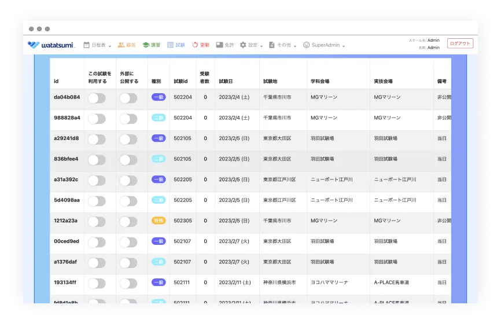Image resolution: width=501 pixels, height=323 pixels.
Task: Enable この試験を利用する toggle for 1212a23a
Action: 97,221
